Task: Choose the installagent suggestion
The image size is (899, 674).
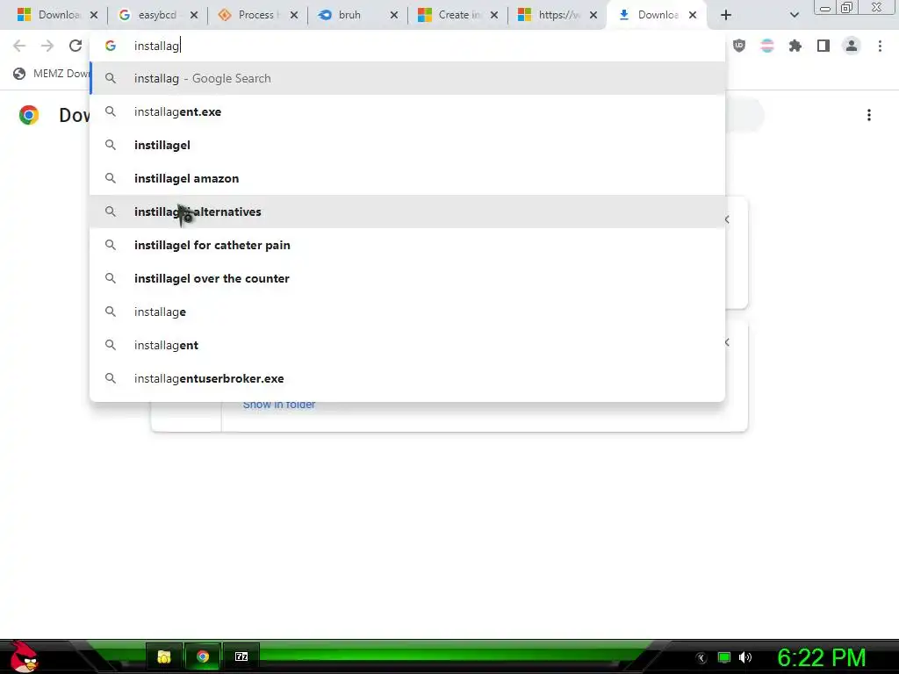Action: coord(407,345)
